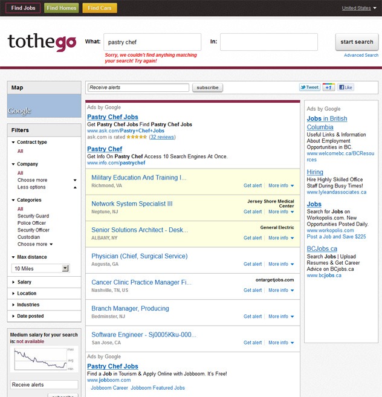
Task: Open the 32 reviews link
Action: pos(162,137)
